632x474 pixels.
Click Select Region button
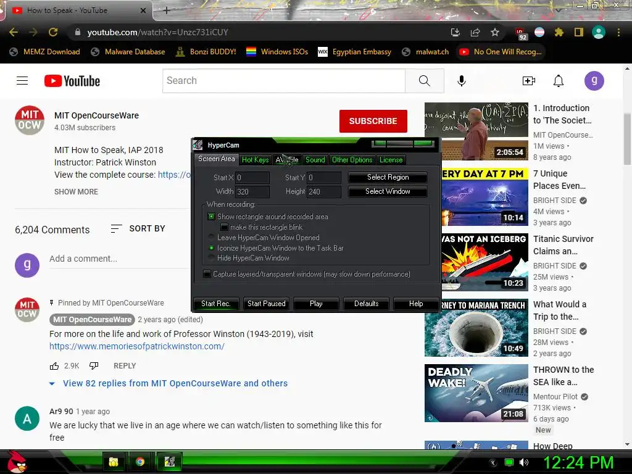(388, 177)
